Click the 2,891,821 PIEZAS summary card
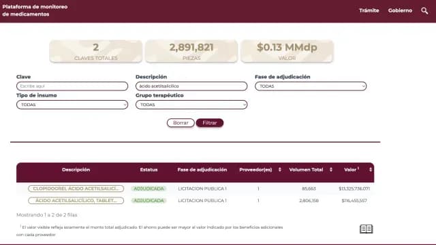The height and width of the screenshot is (245, 436). tap(191, 51)
